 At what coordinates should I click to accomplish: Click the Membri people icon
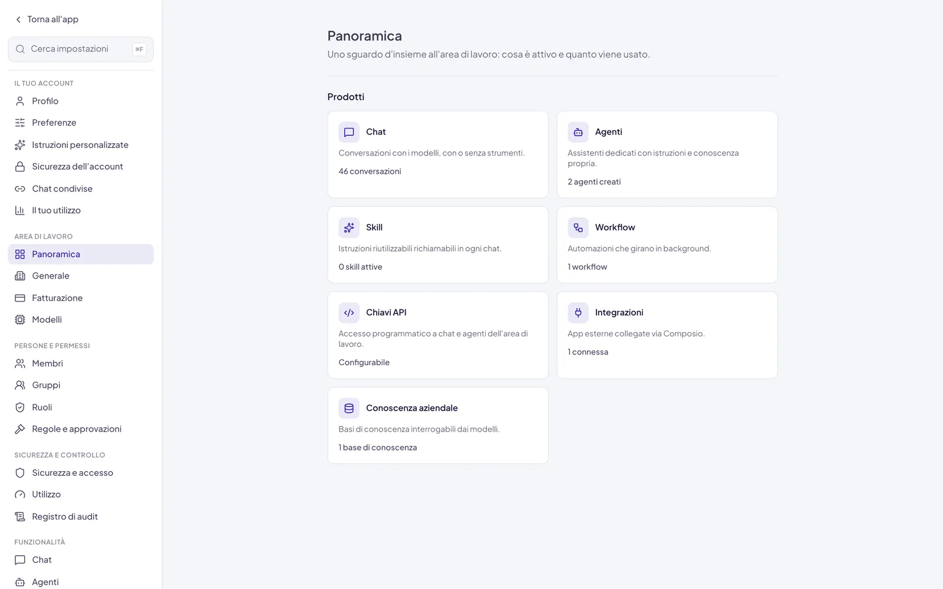[x=20, y=363]
